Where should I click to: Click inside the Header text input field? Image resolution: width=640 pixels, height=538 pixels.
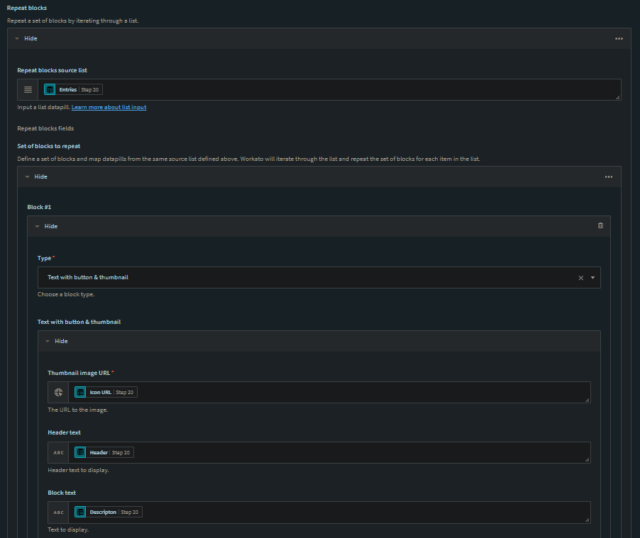[x=355, y=452]
